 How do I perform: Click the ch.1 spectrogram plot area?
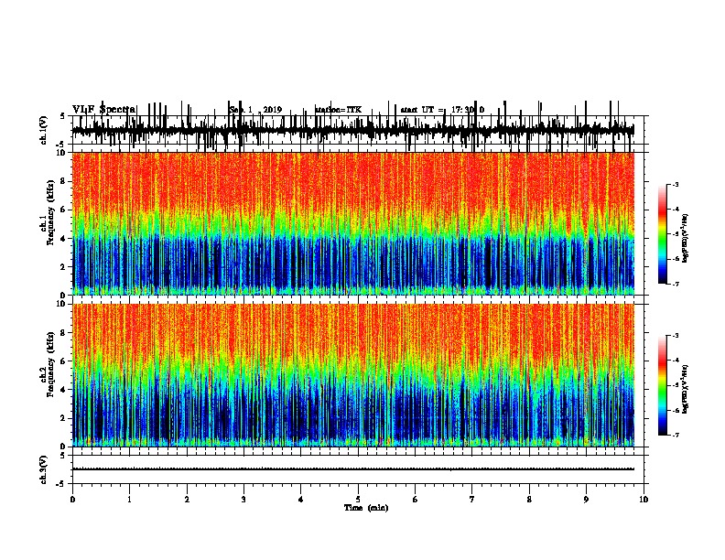pyautogui.click(x=353, y=223)
